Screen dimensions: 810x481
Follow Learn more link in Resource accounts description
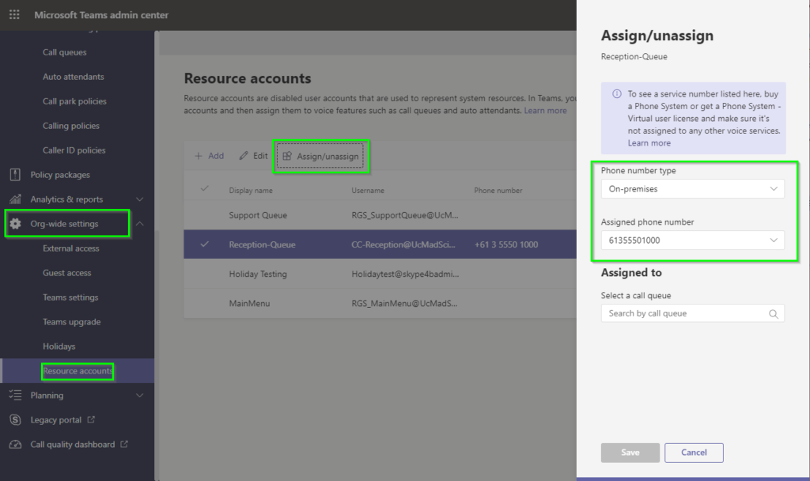point(545,111)
